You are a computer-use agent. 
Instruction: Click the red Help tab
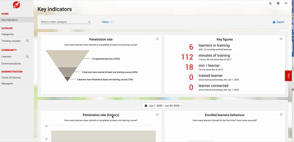288,76
